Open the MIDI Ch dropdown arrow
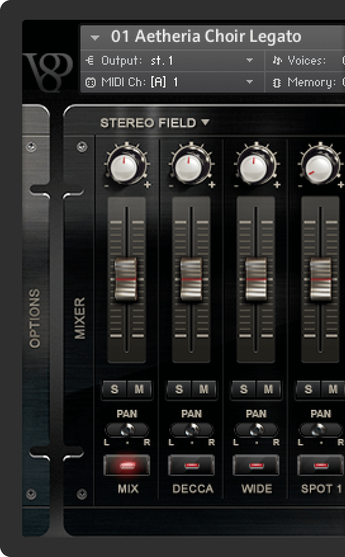Viewport: 345px width, 557px height. (250, 82)
